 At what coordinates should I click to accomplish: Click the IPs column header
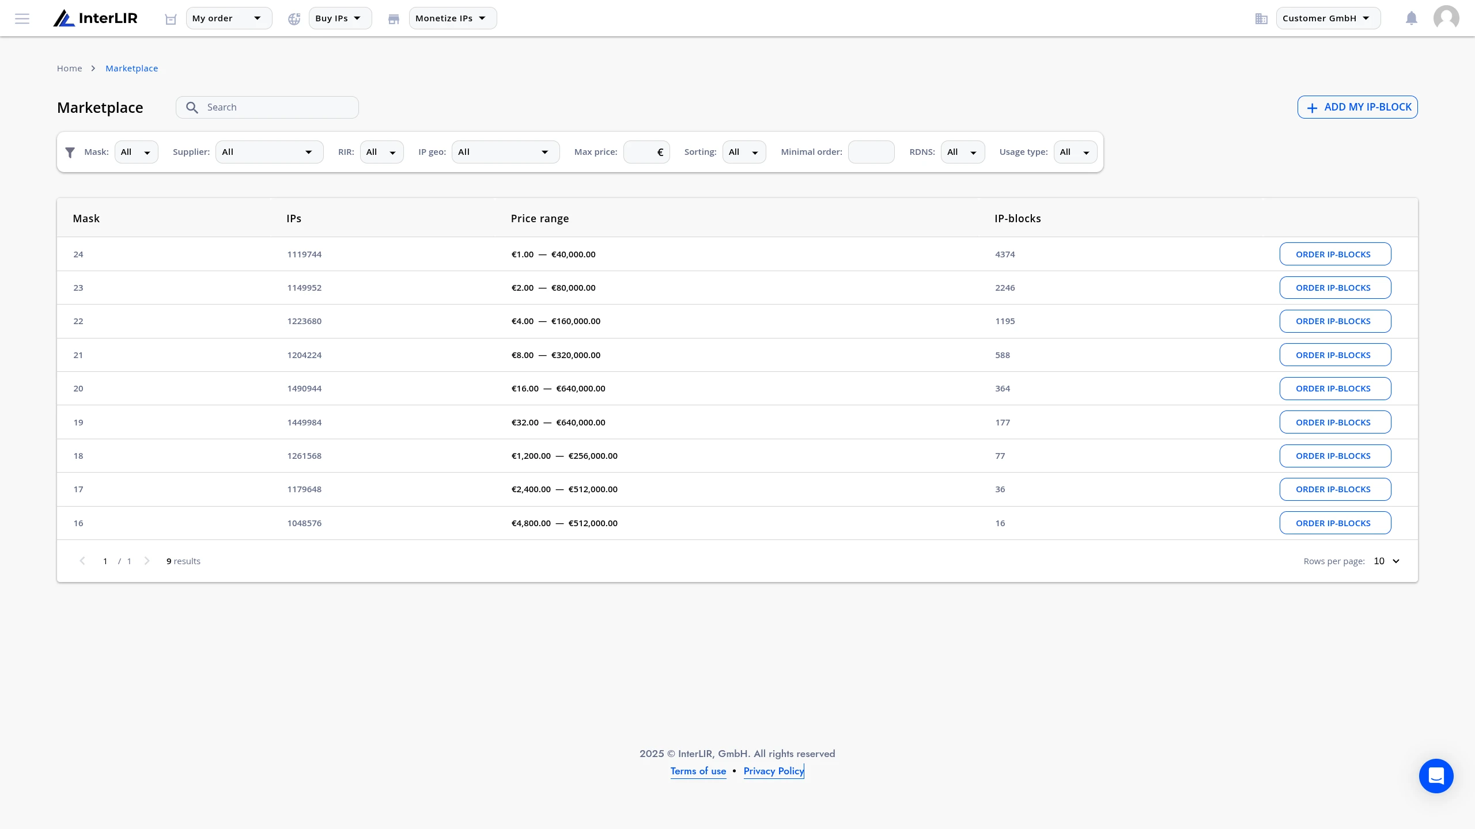click(x=294, y=219)
